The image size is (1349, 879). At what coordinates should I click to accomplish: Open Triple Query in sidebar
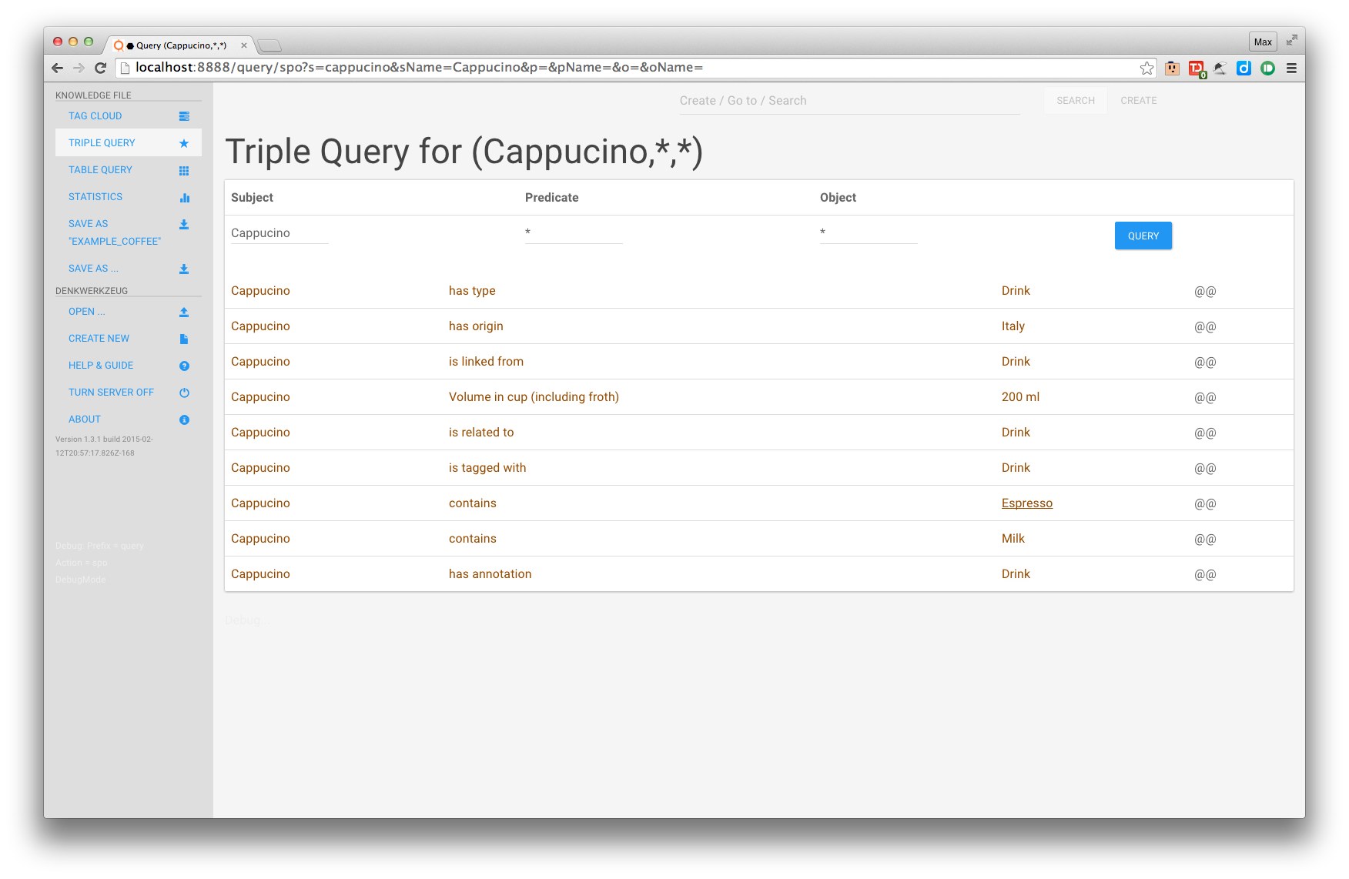[x=102, y=143]
